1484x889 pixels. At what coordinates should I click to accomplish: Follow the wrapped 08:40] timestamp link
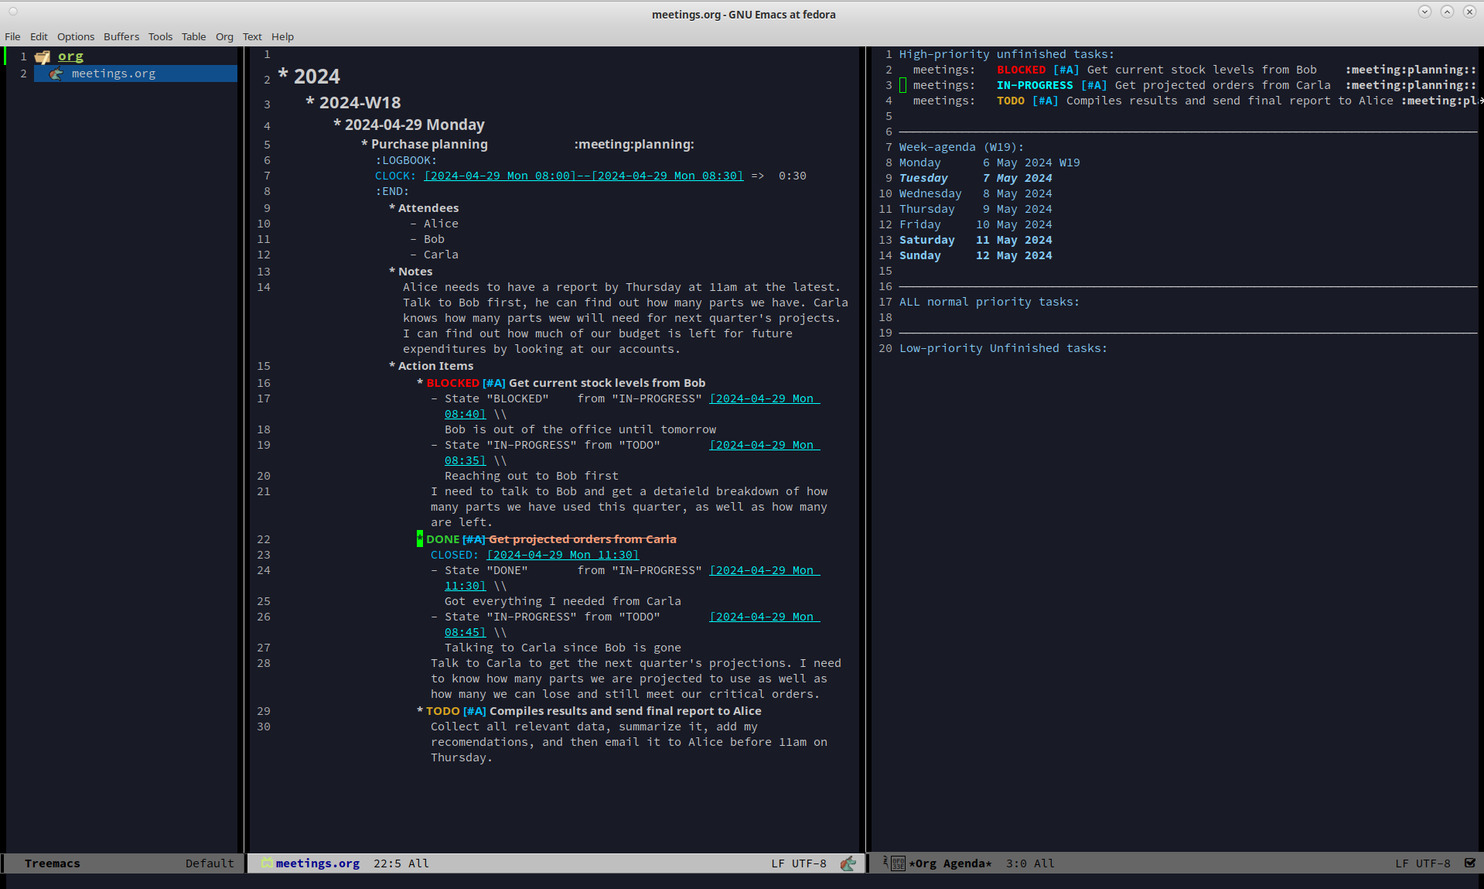tap(466, 414)
